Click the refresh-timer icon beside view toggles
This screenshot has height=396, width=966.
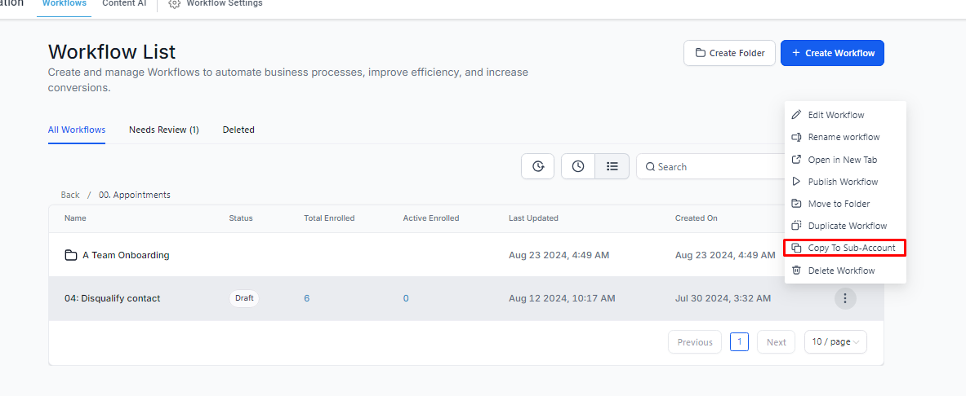[538, 166]
